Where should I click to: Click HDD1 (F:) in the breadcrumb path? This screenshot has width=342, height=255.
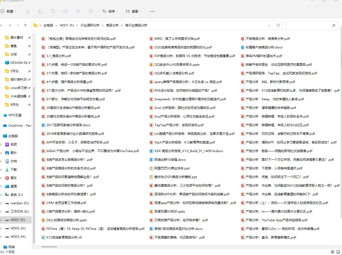click(x=67, y=25)
